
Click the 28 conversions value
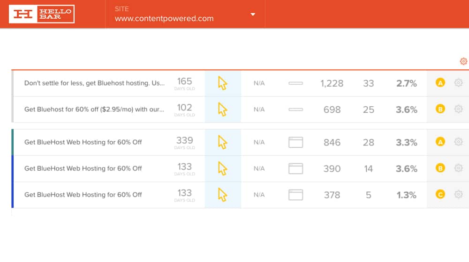(369, 143)
